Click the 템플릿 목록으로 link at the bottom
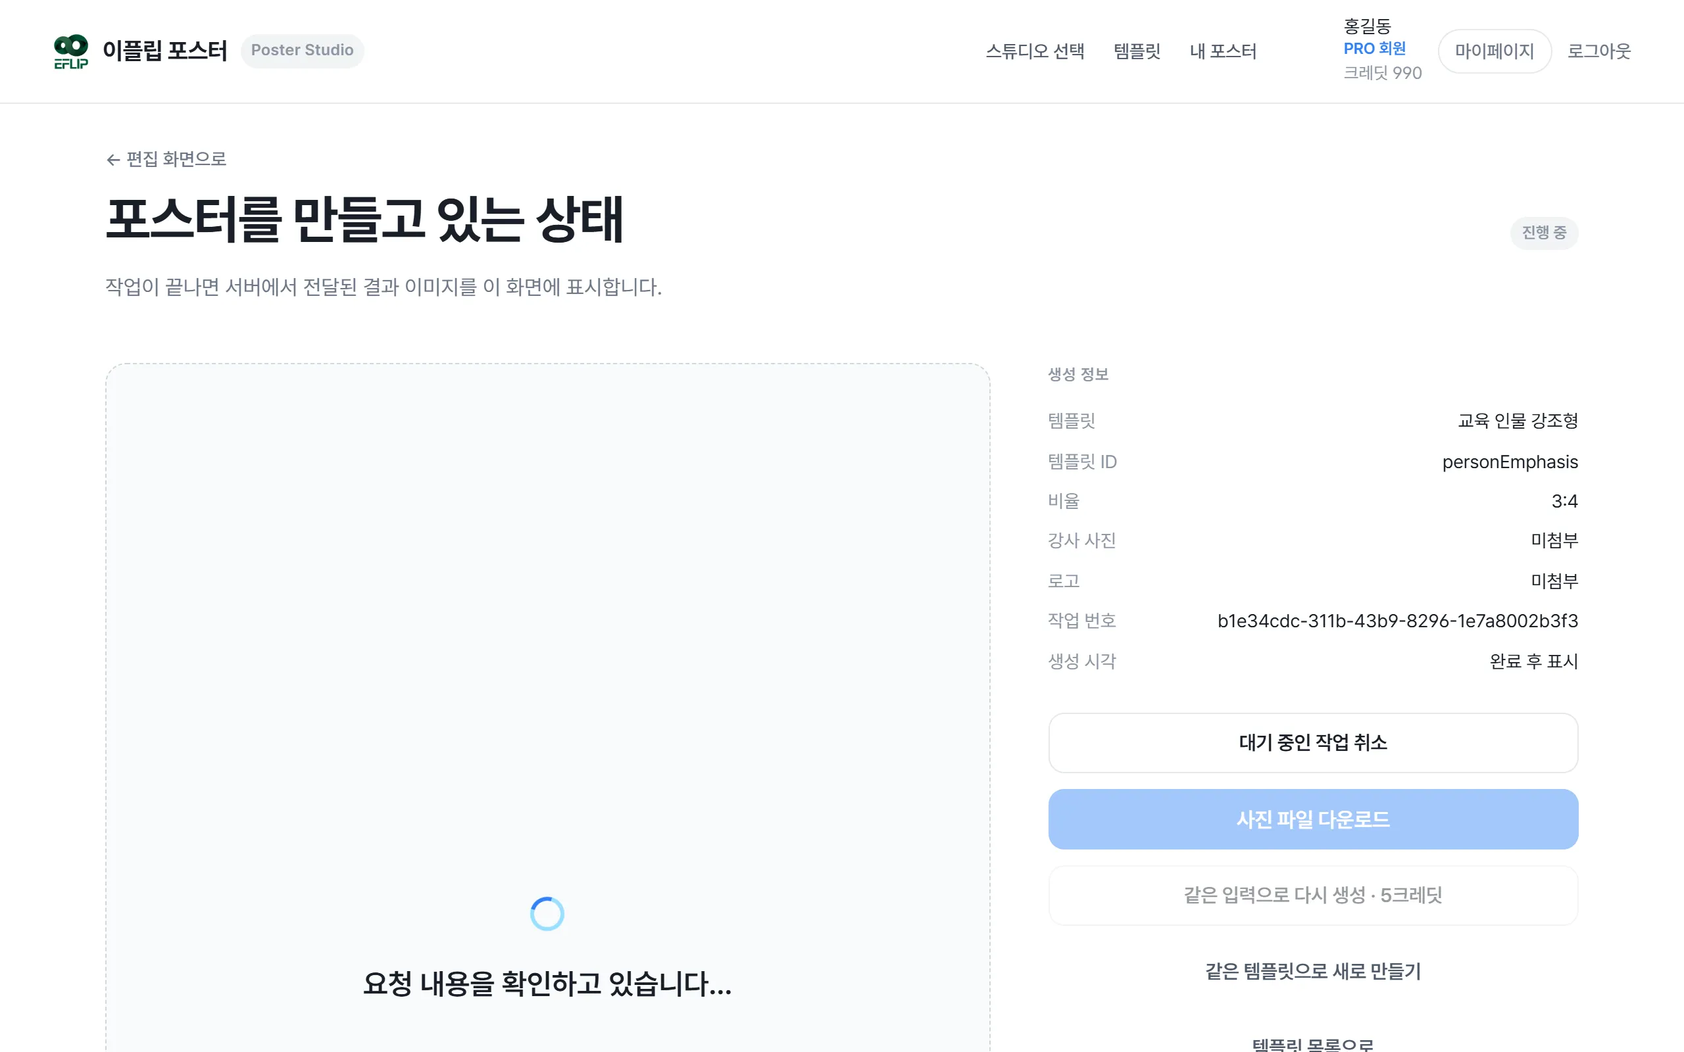 (1313, 1043)
